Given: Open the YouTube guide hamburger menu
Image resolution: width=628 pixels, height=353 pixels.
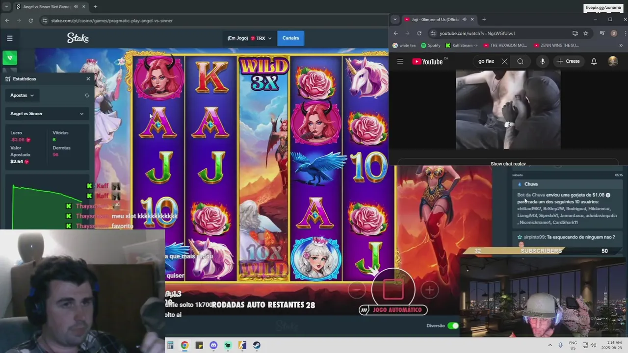Looking at the screenshot, I should (400, 61).
